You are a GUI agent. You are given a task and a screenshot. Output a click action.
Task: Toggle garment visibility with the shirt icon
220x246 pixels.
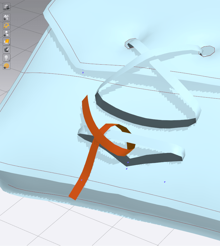click(x=6, y=17)
